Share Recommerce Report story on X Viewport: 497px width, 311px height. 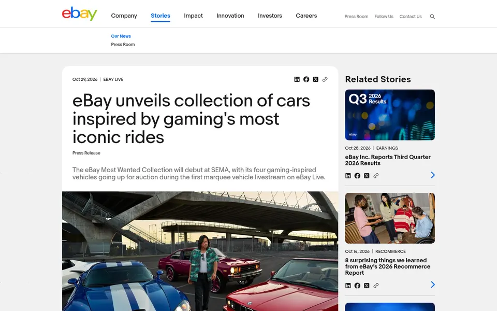(367, 286)
